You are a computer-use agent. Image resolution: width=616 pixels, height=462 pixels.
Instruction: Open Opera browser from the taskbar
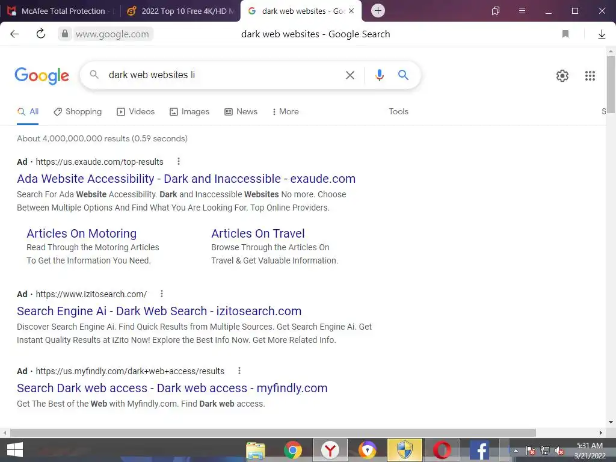click(x=442, y=450)
